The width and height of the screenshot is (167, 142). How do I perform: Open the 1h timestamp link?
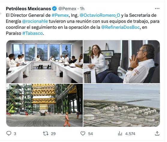82,9
